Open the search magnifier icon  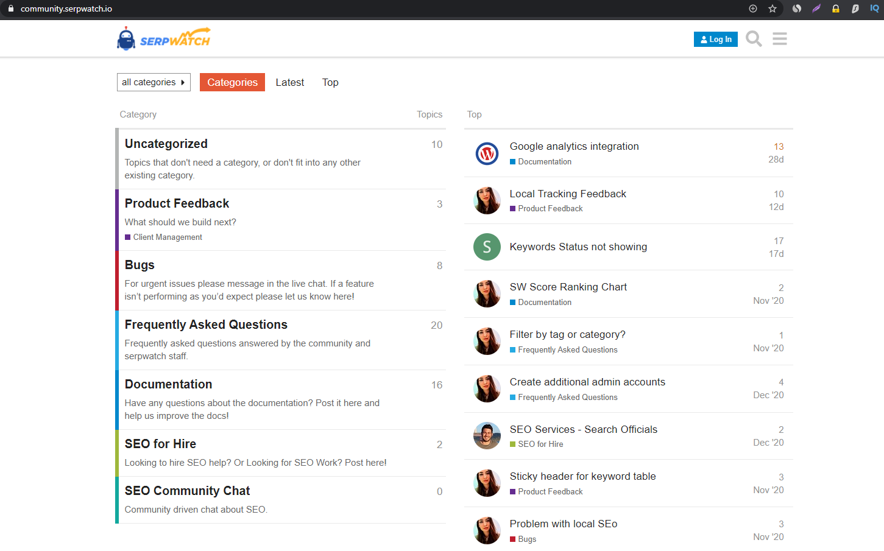coord(754,39)
